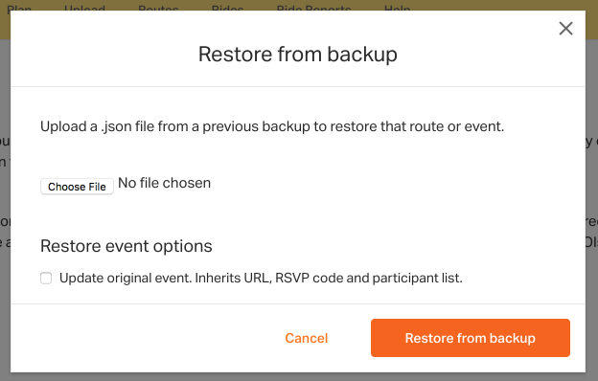
Task: Click the Restore event options heading
Action: (126, 246)
